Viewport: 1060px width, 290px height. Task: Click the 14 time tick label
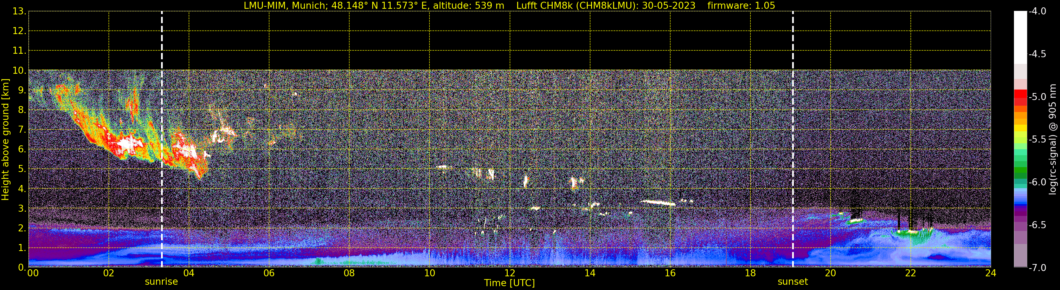590,273
